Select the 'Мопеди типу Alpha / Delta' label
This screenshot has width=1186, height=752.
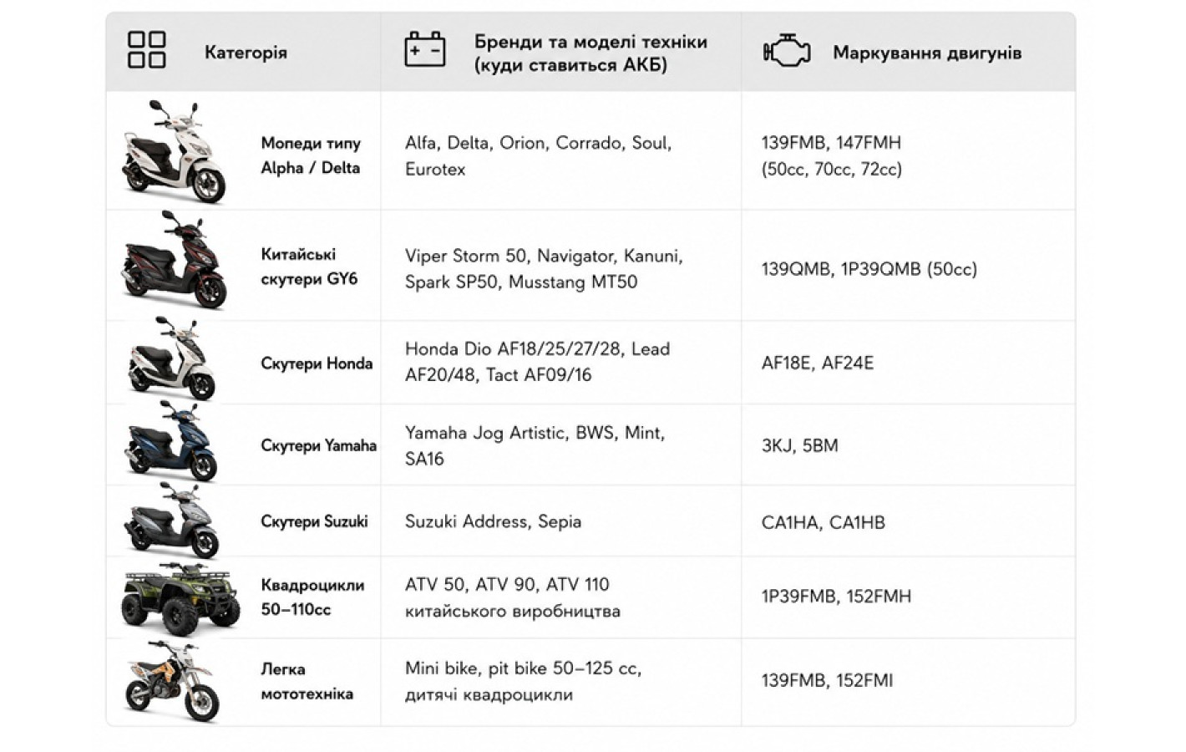[x=311, y=155]
